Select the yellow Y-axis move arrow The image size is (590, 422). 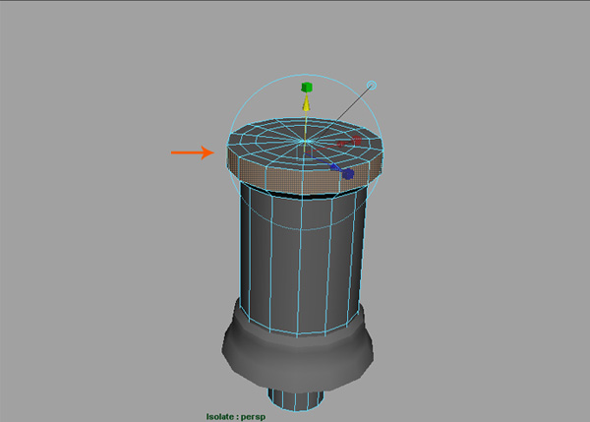pos(307,104)
